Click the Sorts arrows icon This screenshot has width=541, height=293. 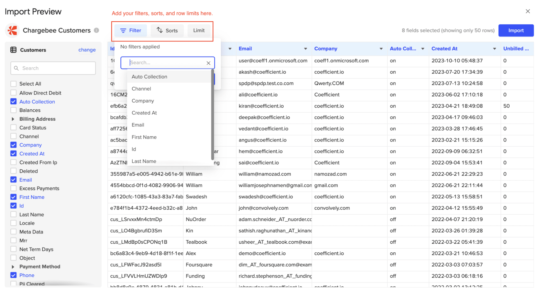coord(160,30)
